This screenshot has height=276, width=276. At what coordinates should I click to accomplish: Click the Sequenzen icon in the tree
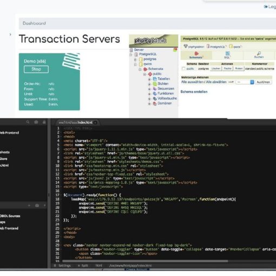click(x=155, y=89)
